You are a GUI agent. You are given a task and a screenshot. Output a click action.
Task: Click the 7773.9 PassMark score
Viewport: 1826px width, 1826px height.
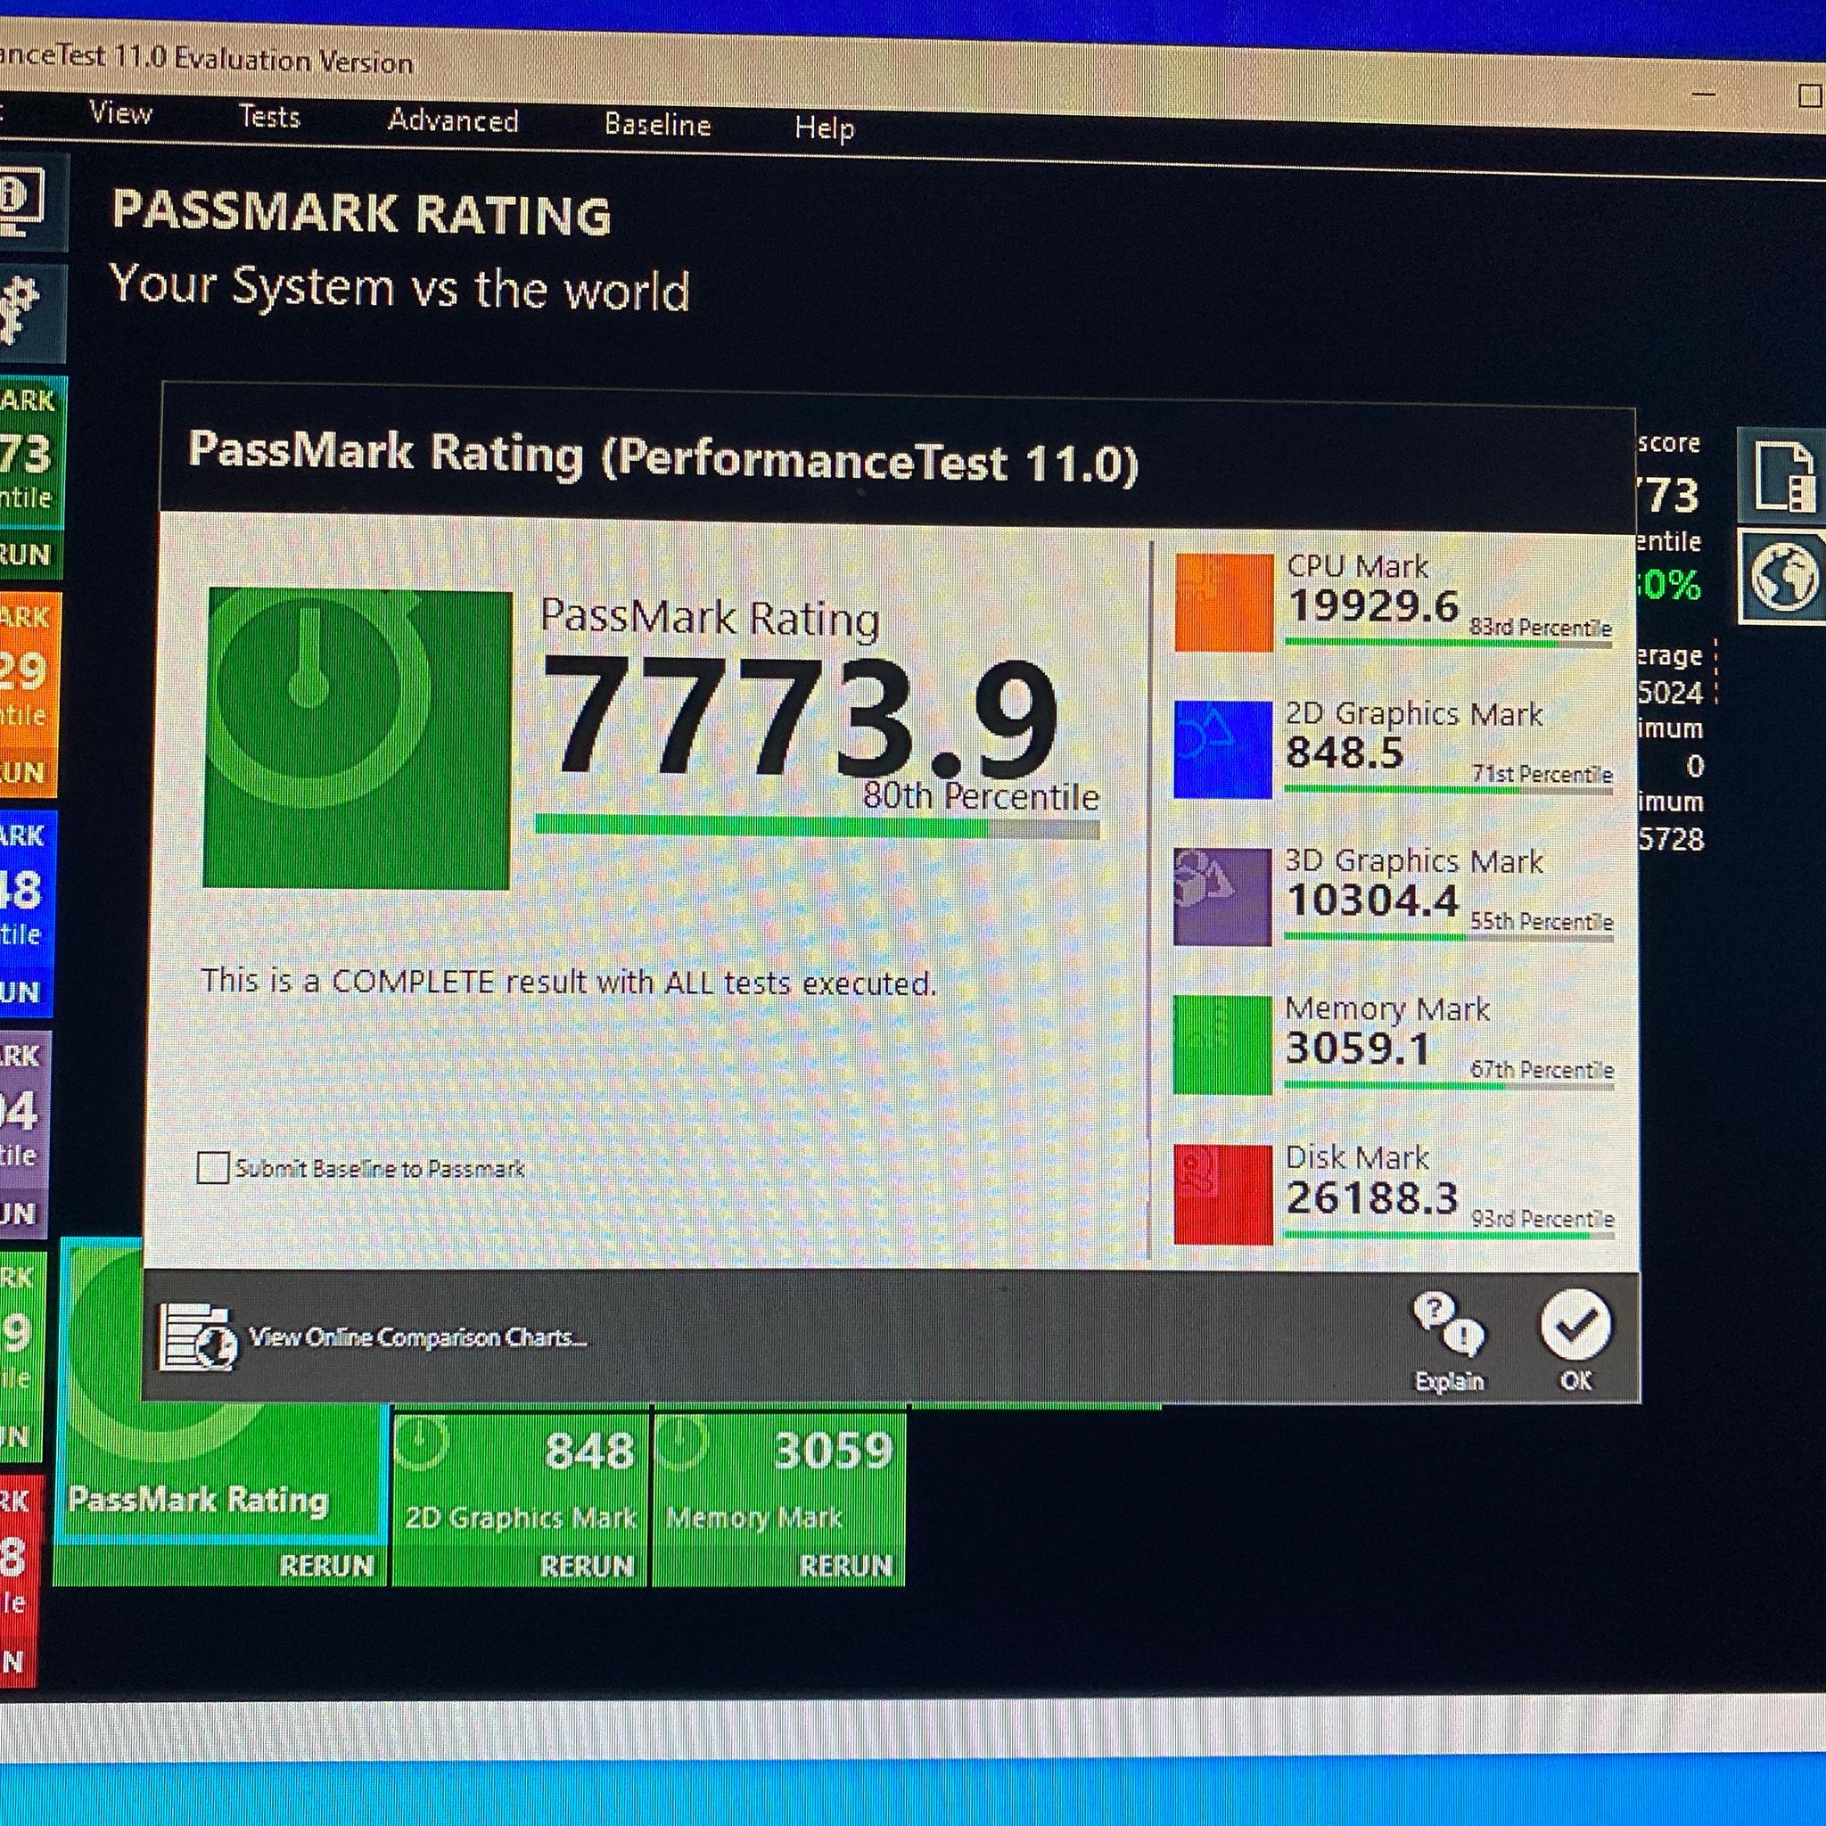[x=800, y=720]
